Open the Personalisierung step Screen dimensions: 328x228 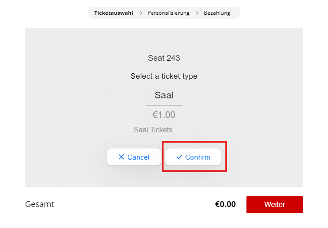168,13
